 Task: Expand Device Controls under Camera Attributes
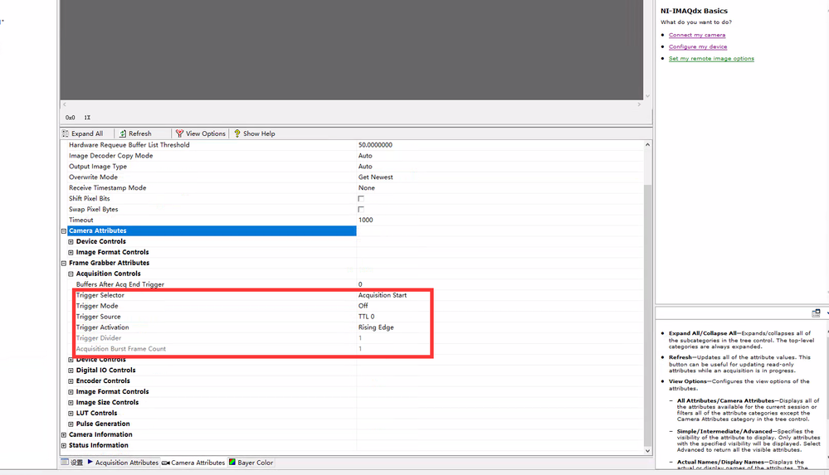click(x=71, y=241)
